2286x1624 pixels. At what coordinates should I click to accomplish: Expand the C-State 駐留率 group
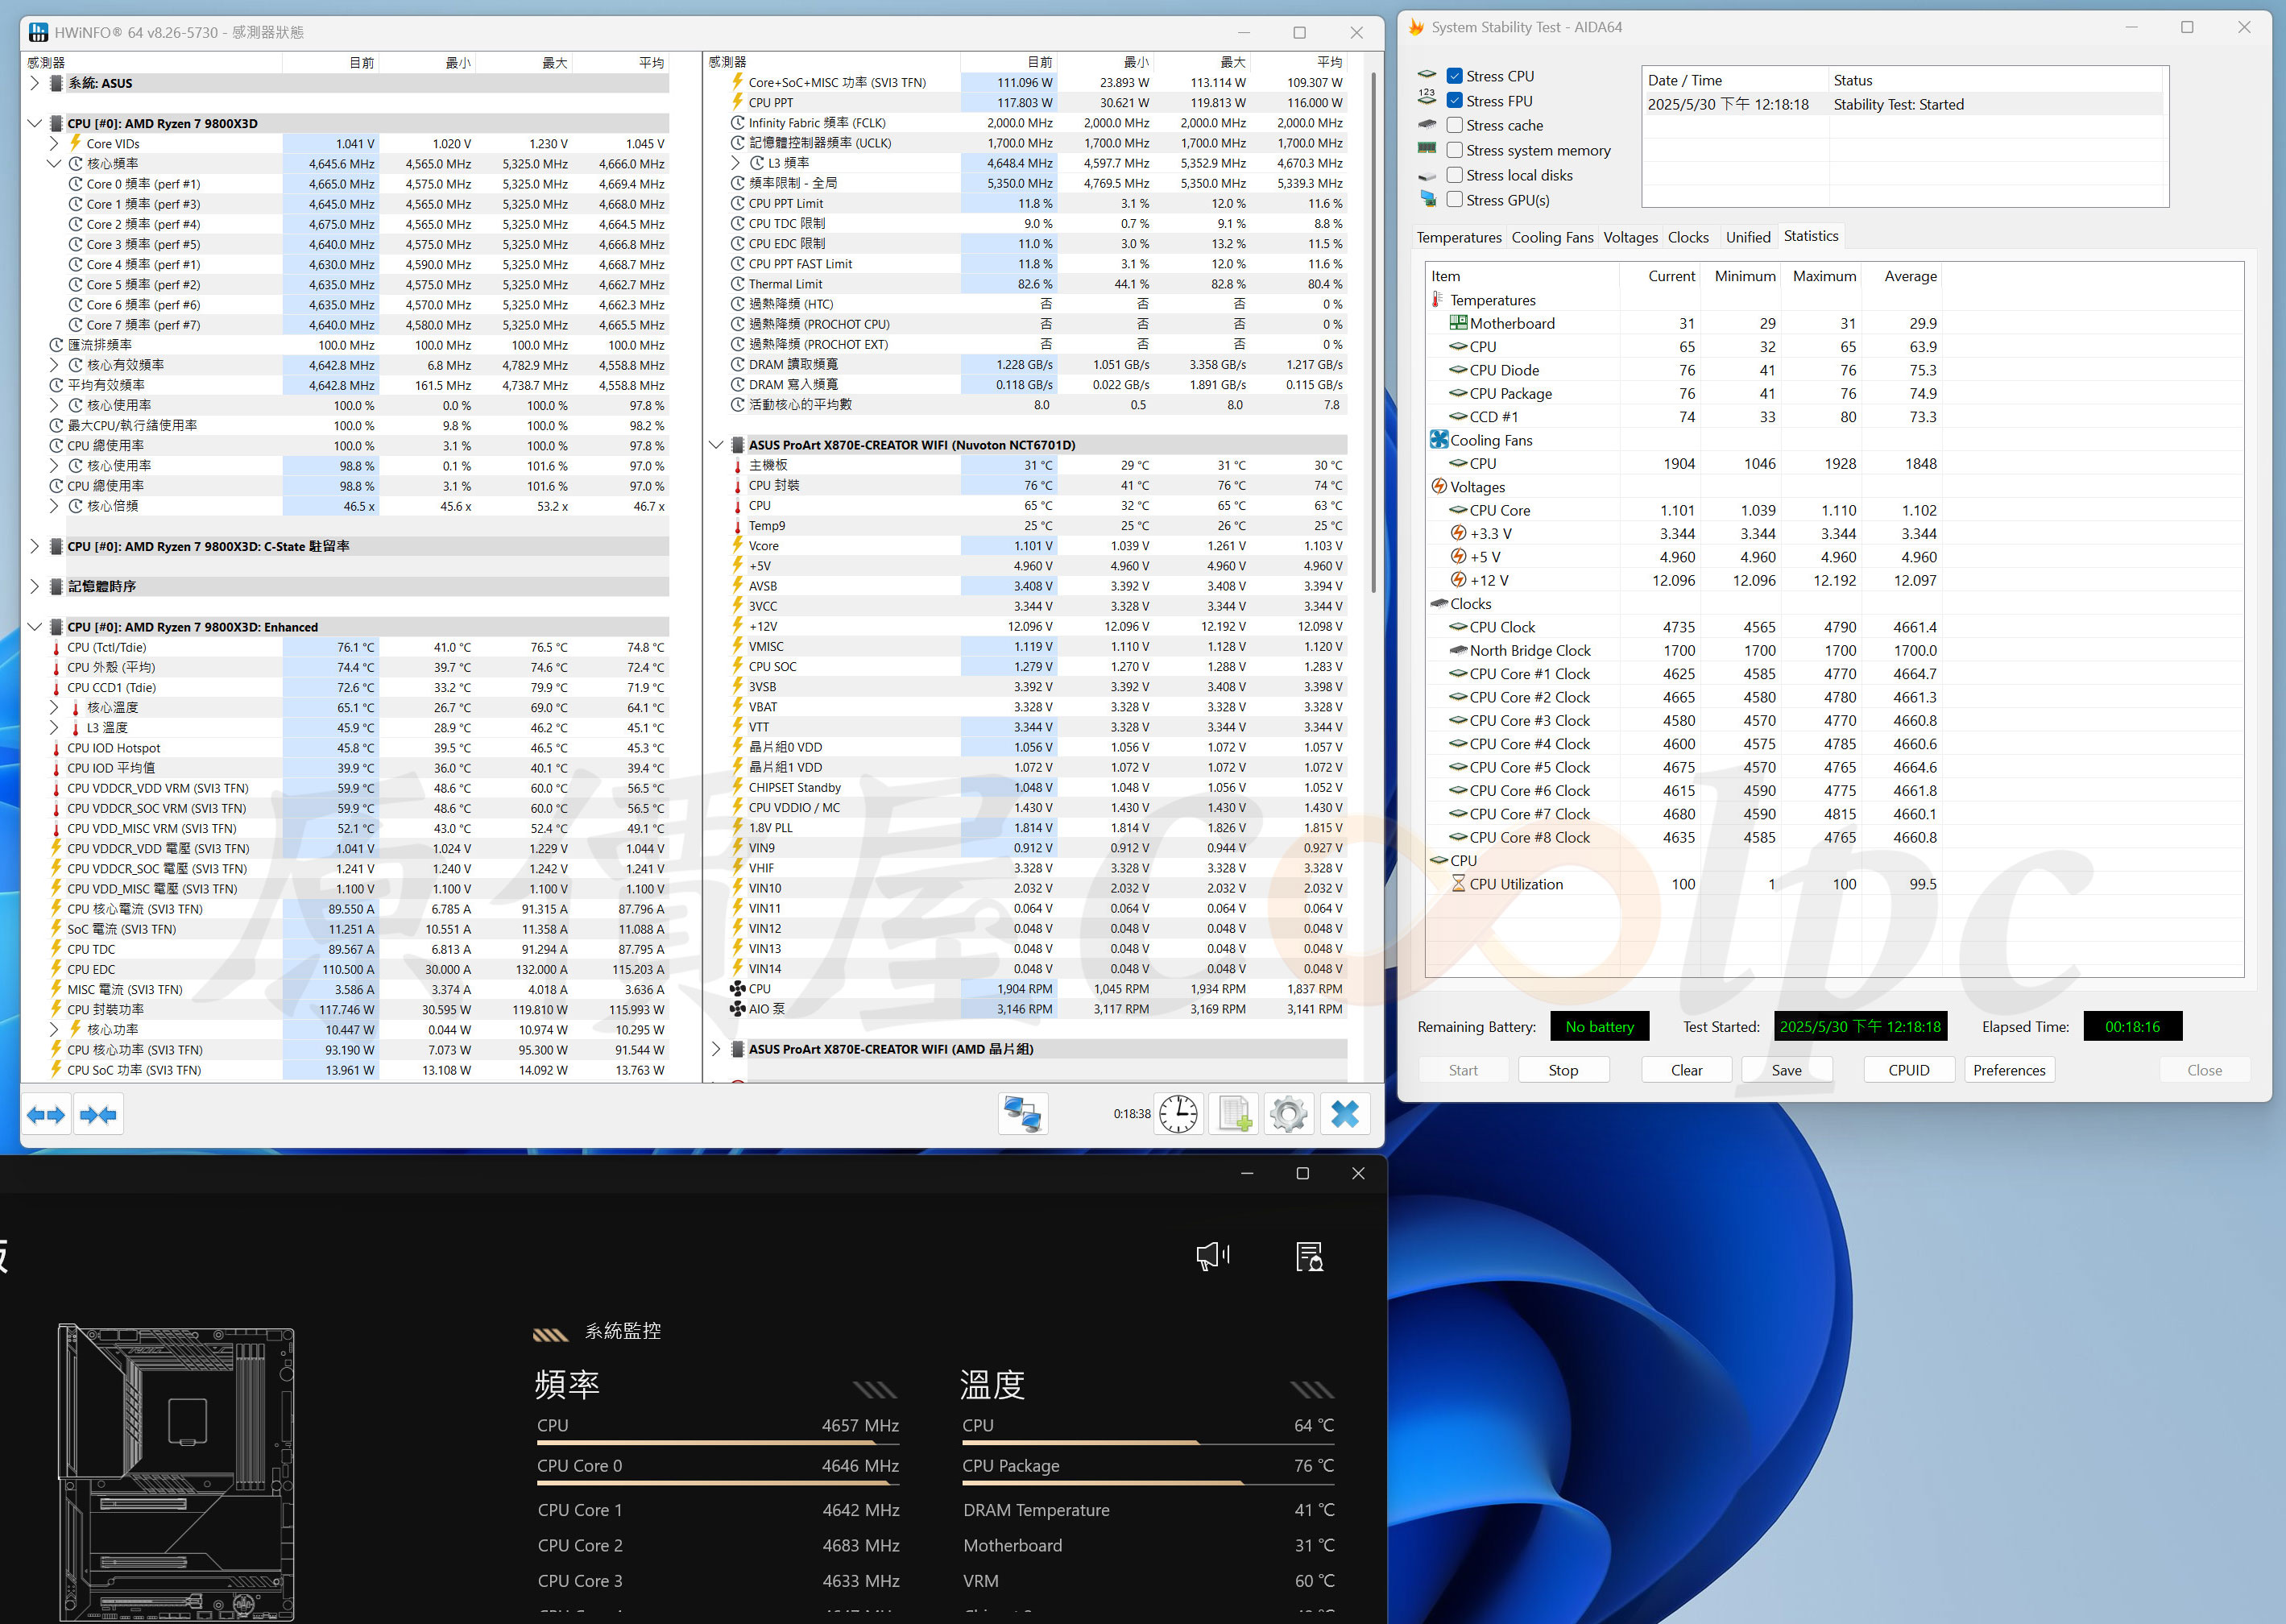point(35,546)
